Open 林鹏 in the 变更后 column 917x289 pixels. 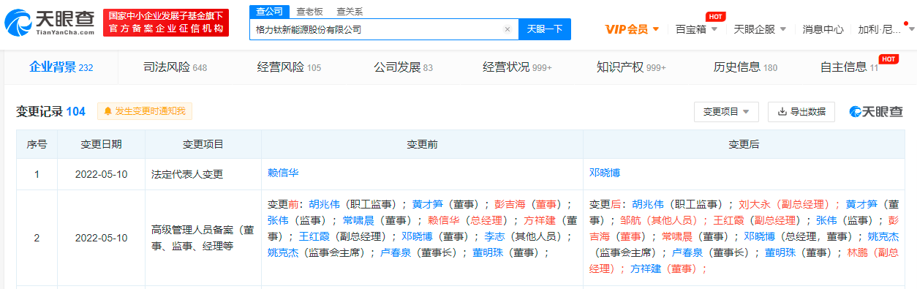tap(857, 252)
